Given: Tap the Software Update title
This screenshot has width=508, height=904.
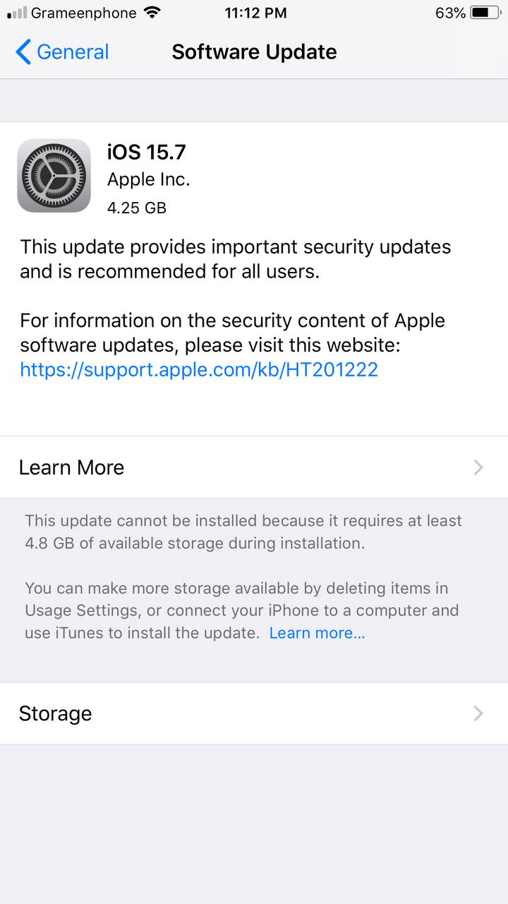Looking at the screenshot, I should [254, 52].
